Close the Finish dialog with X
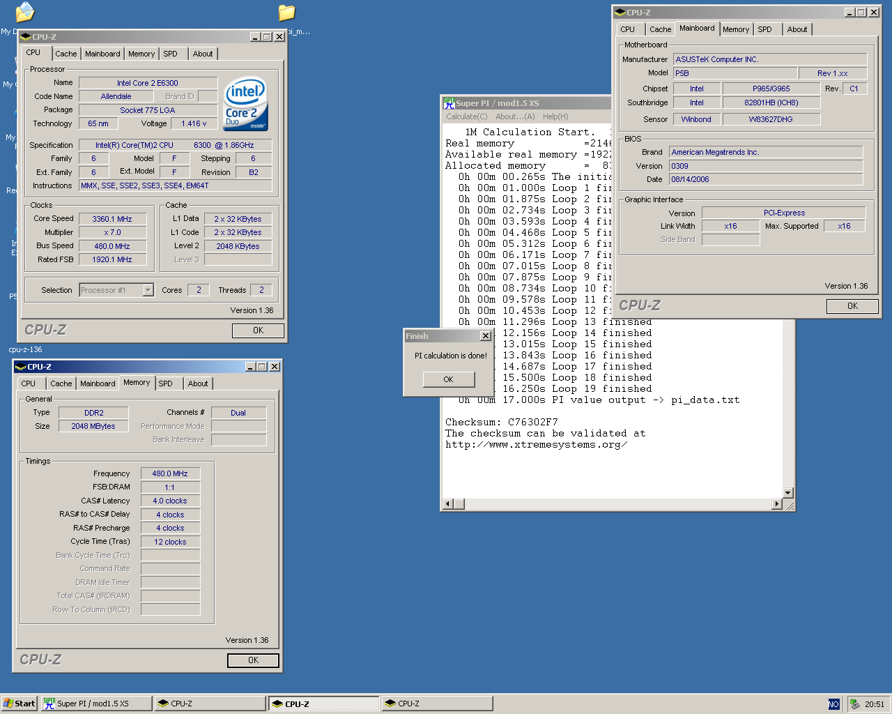 click(486, 336)
